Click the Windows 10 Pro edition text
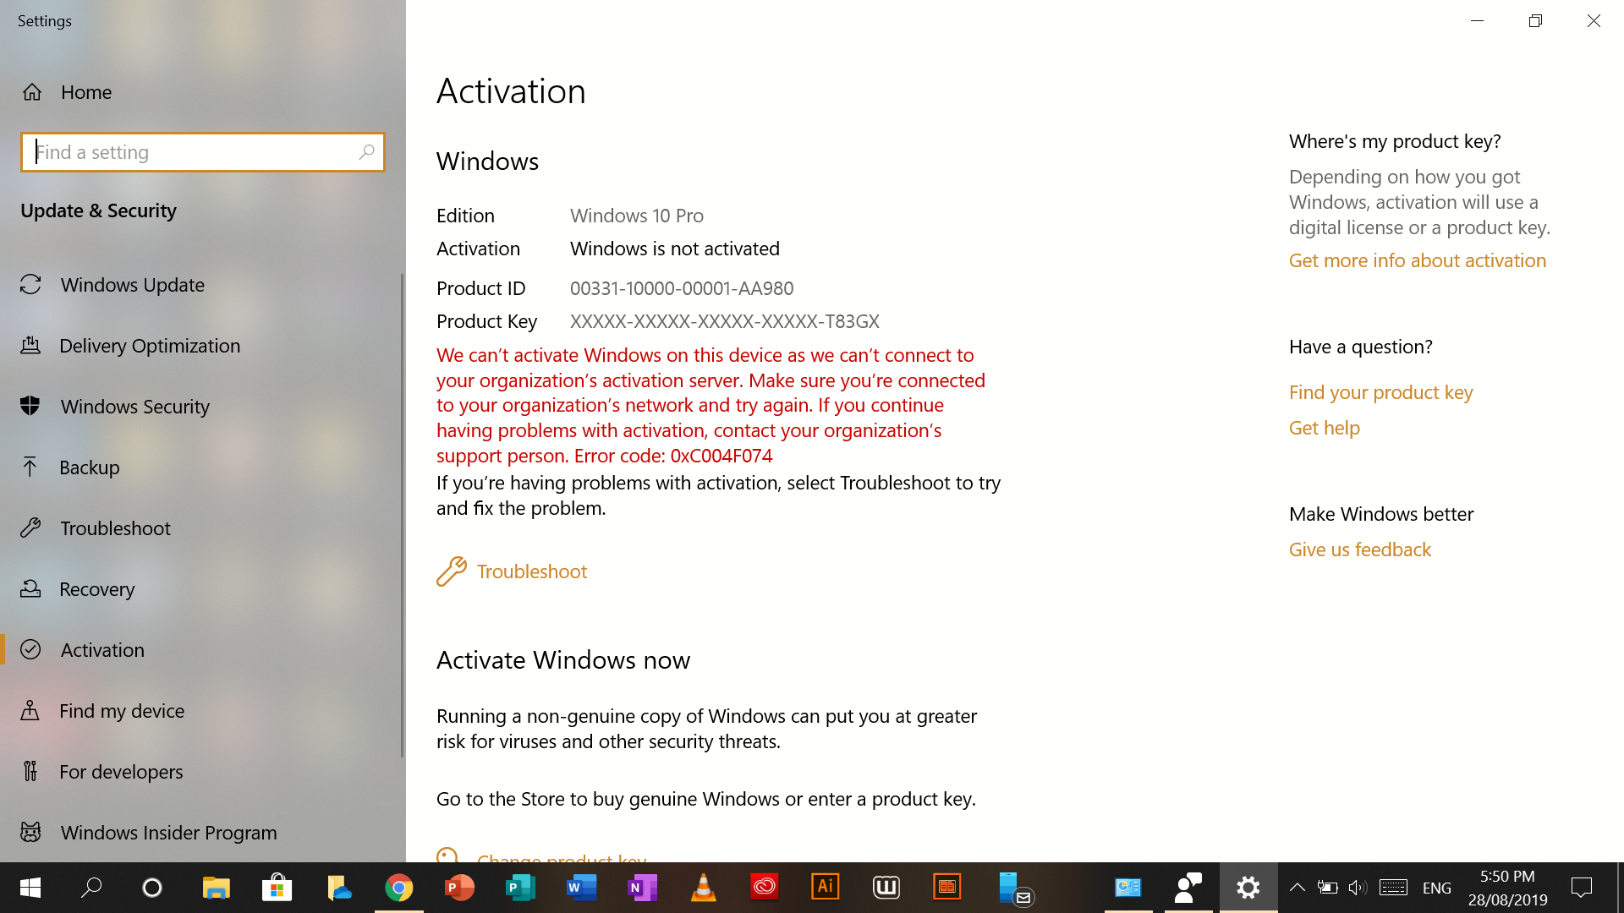Image resolution: width=1624 pixels, height=913 pixels. tap(637, 216)
